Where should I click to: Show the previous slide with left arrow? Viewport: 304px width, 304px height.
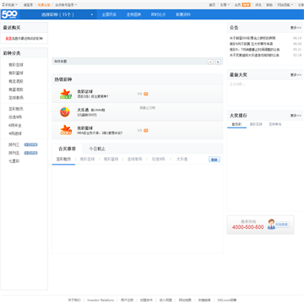coord(210,62)
